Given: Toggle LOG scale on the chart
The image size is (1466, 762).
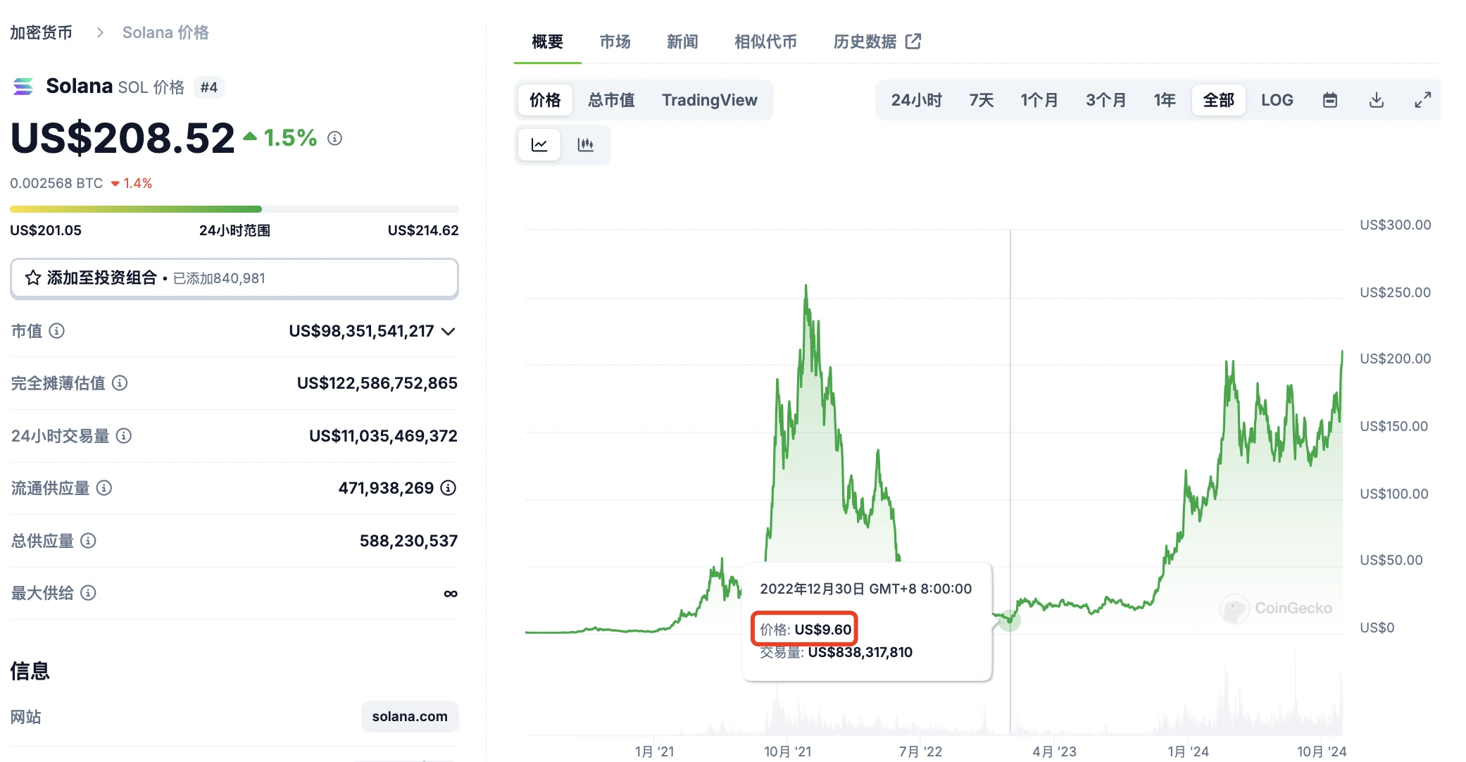Looking at the screenshot, I should (1277, 100).
